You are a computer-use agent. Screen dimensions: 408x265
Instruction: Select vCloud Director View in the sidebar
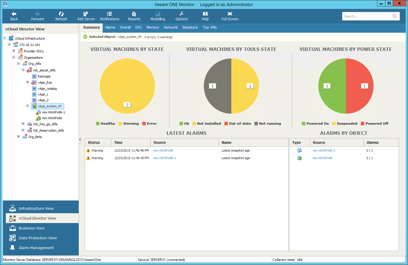click(42, 218)
